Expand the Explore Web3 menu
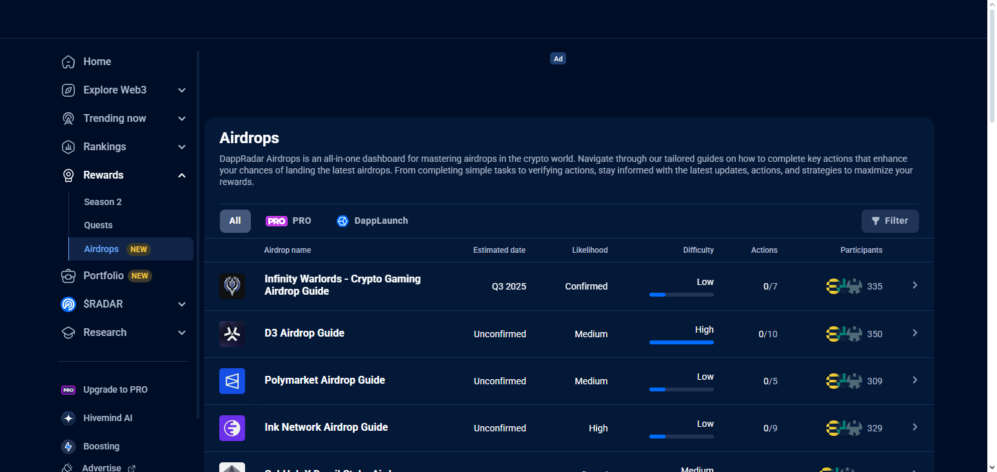 181,90
